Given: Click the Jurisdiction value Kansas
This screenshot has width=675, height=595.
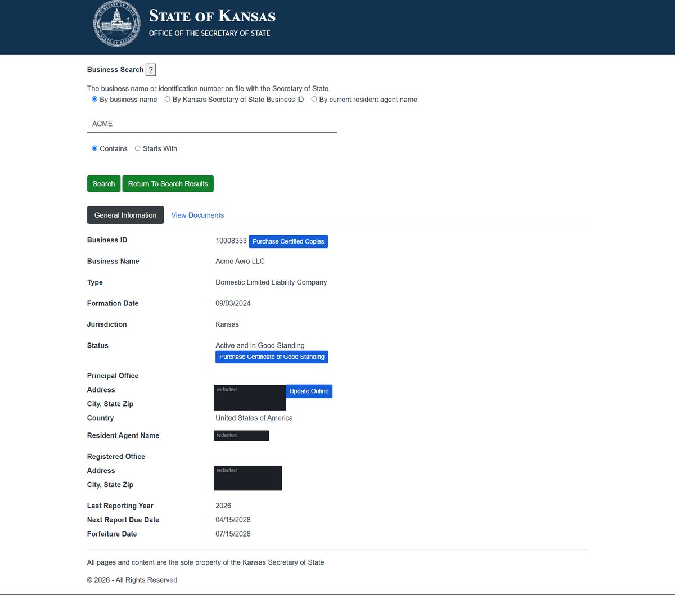Looking at the screenshot, I should [x=227, y=324].
